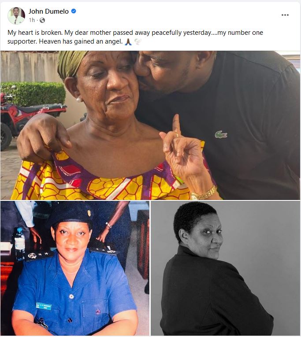Click the blue verified badge beside John Dumelo
301x337 pixels.
[74, 11]
